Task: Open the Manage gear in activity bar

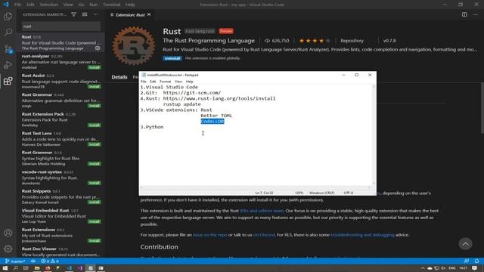Action: click(8, 249)
